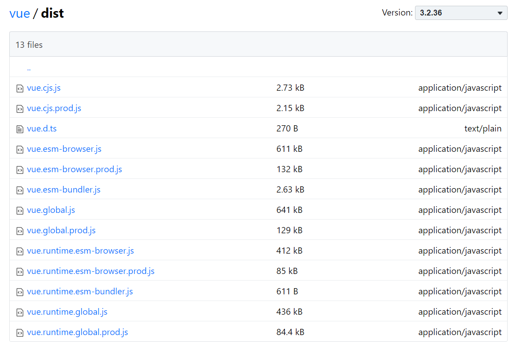
Task: Click the 2.63 kB size value
Action: click(290, 190)
